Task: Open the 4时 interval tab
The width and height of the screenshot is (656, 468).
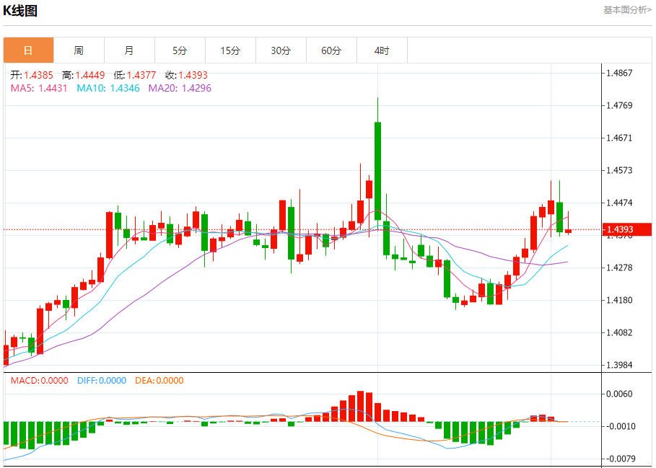Action: tap(382, 50)
